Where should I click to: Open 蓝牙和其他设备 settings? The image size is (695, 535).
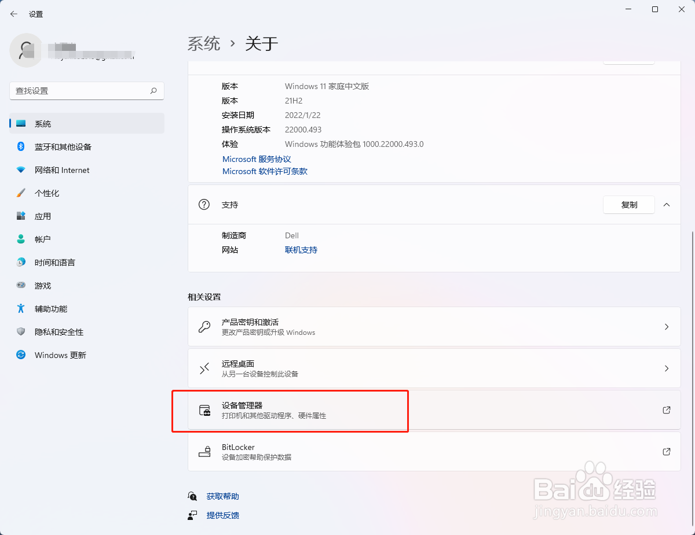(x=87, y=147)
